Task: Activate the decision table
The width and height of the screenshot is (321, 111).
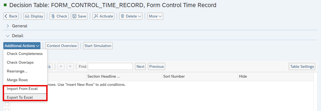Action: pyautogui.click(x=103, y=16)
